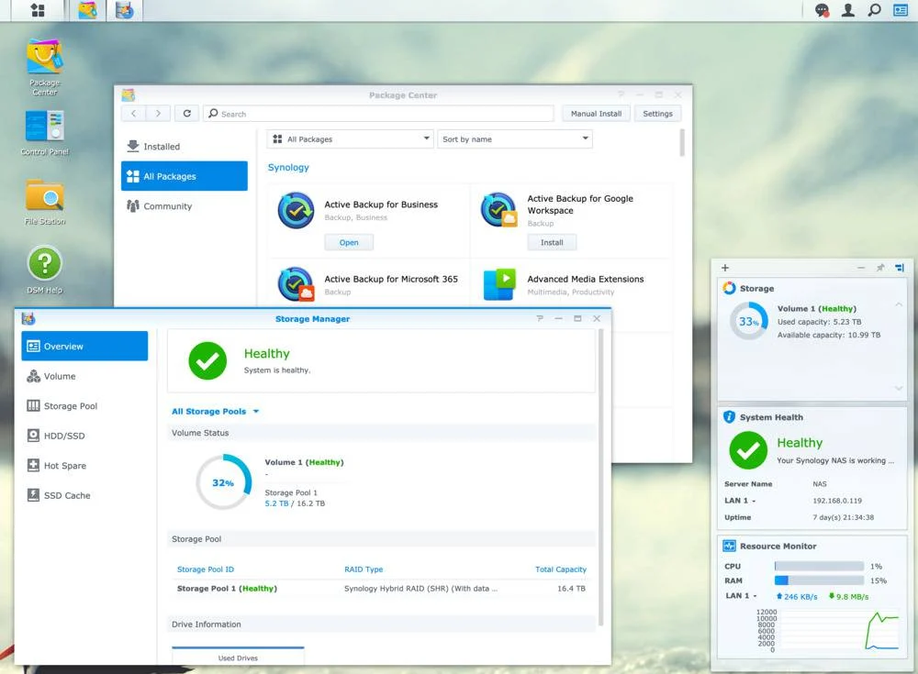Click the 32% volume usage ring
Image resolution: width=918 pixels, height=674 pixels.
[x=224, y=482]
